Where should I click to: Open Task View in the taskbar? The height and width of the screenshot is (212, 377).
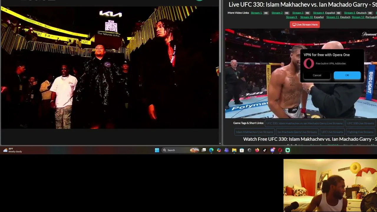point(204,150)
